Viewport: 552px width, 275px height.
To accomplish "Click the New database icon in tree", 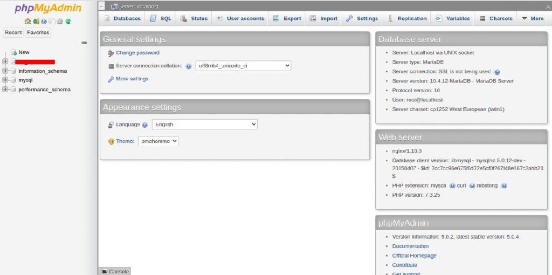I will 13,52.
